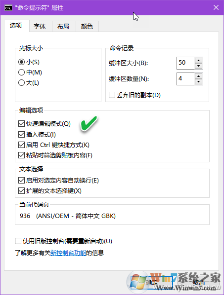Open the 布局 tab
The image size is (224, 295).
pos(63,26)
